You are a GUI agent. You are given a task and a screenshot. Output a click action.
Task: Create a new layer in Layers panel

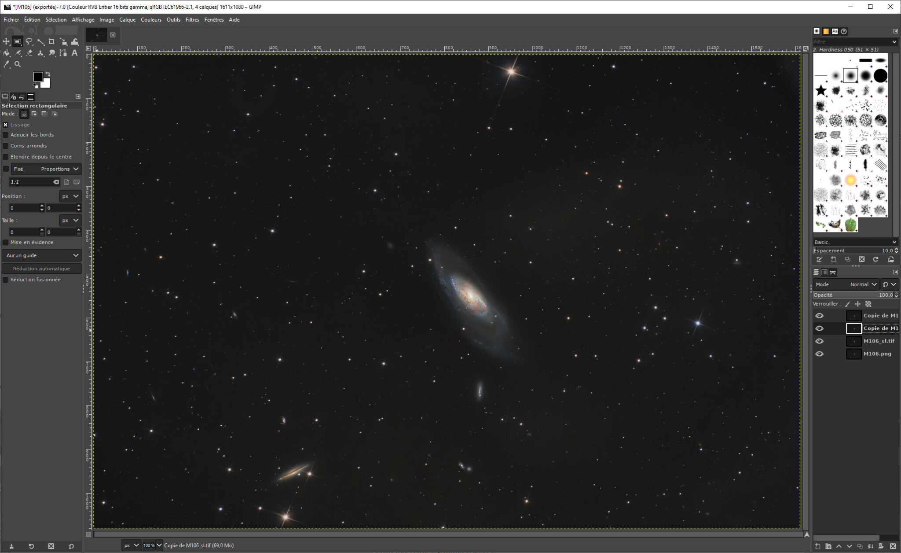817,546
